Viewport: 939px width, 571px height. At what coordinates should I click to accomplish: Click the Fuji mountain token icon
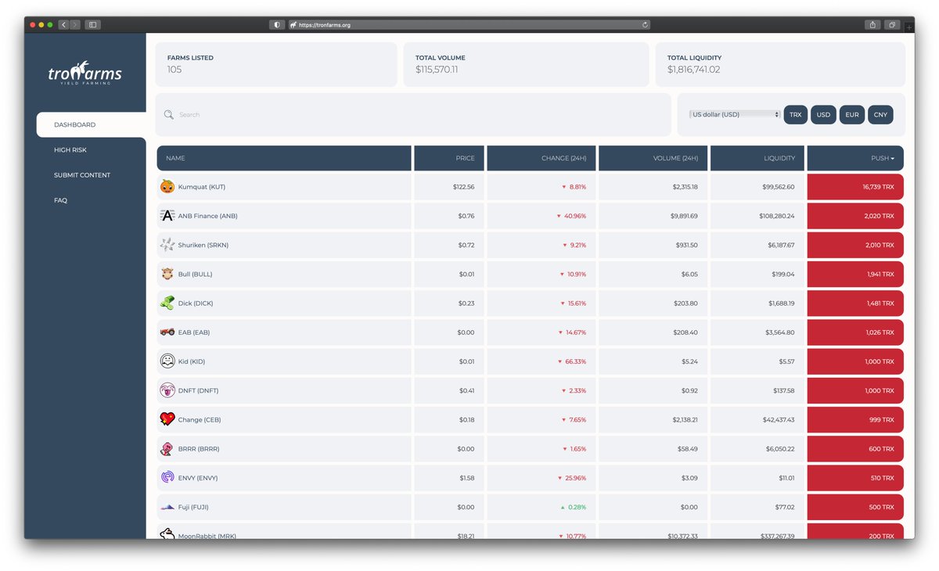pos(167,507)
